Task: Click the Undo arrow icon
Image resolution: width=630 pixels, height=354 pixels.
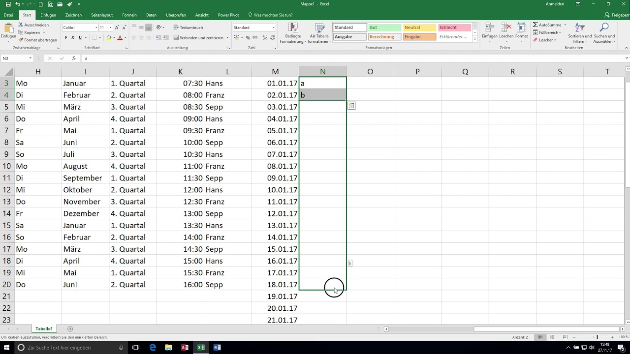Action: [18, 4]
